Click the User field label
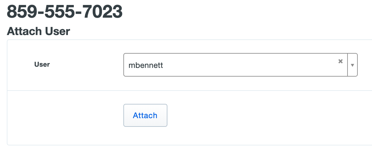Screen dimensions: 372x151 42,64
